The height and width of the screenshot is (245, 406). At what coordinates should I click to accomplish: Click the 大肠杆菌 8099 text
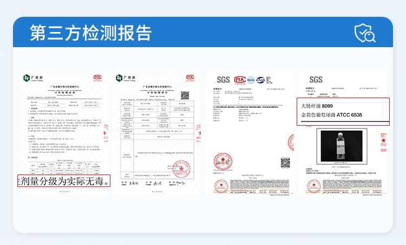point(317,106)
